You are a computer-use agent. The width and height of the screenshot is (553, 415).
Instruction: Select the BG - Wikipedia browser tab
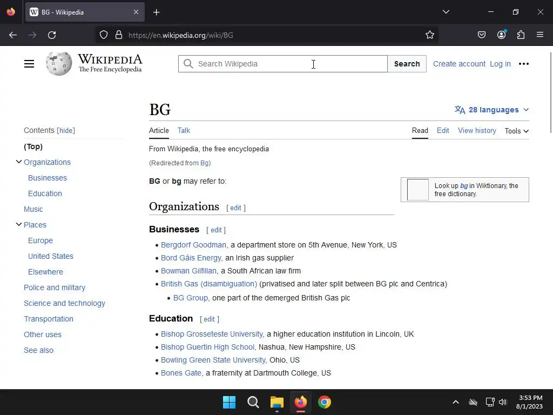(85, 12)
